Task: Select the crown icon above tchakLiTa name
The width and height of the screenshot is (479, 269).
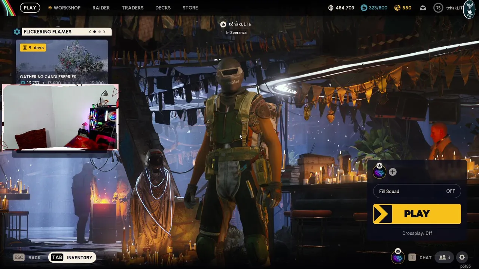Action: [223, 24]
